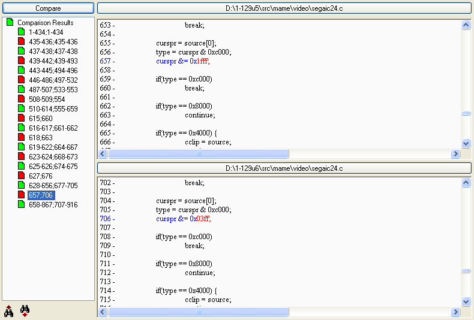Click left arrow of bottom pane horizontal scrollbar
This screenshot has height=320, width=474.
(x=103, y=312)
